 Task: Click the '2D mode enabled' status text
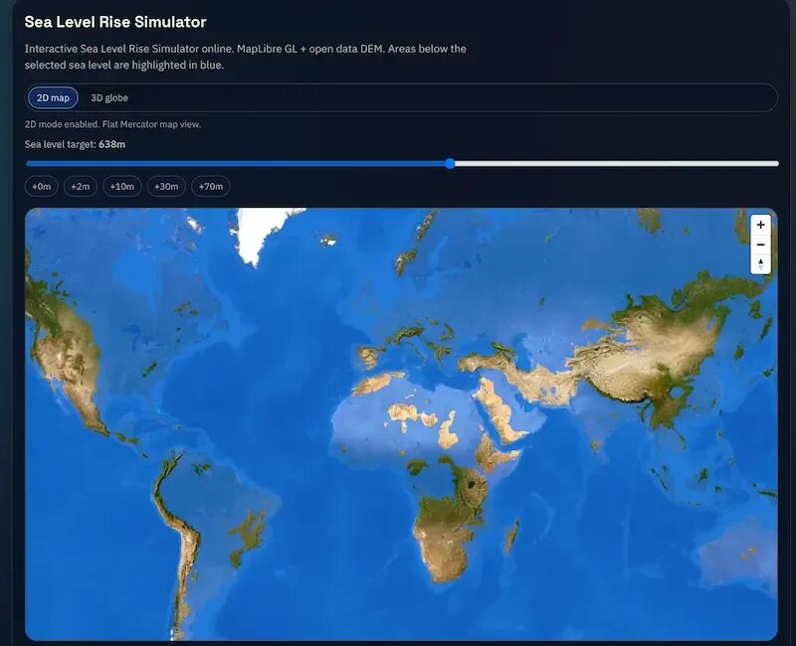(112, 124)
